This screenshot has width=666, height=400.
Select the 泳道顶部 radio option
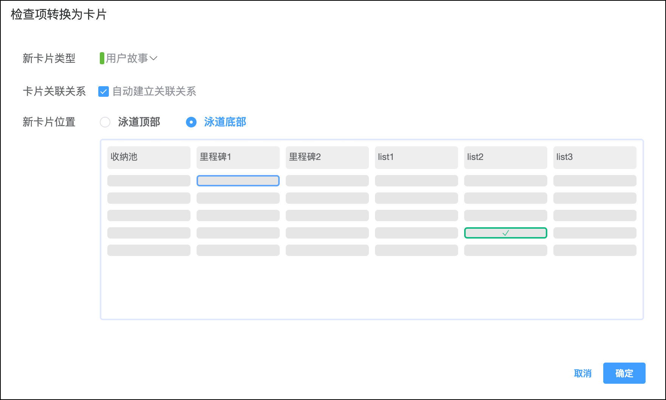pos(105,122)
